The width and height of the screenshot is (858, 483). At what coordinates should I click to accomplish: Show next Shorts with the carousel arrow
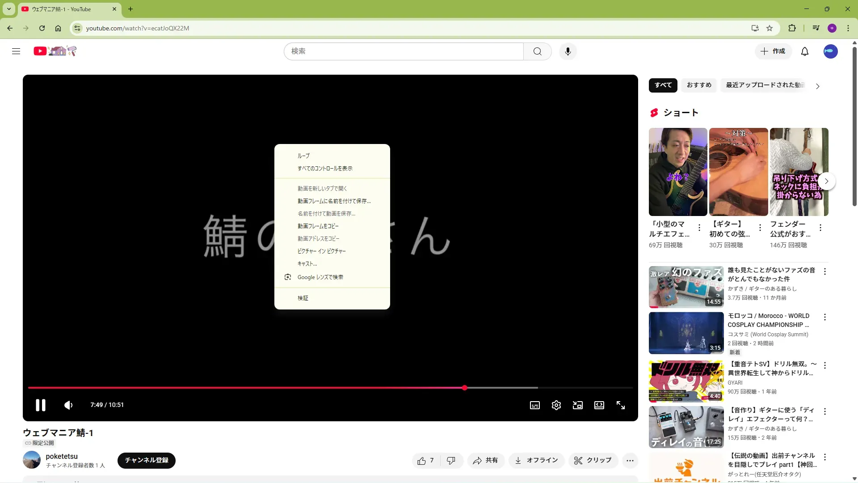(826, 181)
